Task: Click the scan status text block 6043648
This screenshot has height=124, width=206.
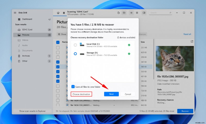Action: tap(83, 111)
